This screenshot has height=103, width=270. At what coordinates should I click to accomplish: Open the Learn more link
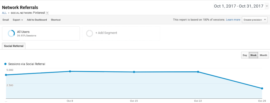pyautogui.click(x=233, y=20)
